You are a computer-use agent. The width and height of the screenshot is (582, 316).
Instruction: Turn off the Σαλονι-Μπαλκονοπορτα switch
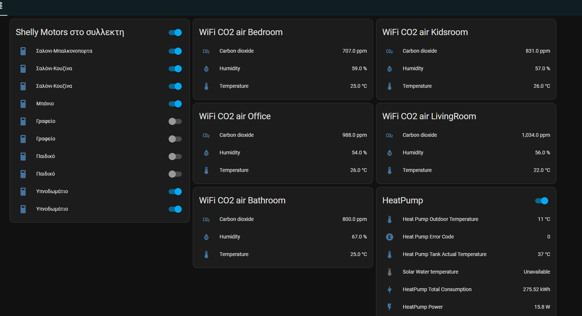(175, 51)
